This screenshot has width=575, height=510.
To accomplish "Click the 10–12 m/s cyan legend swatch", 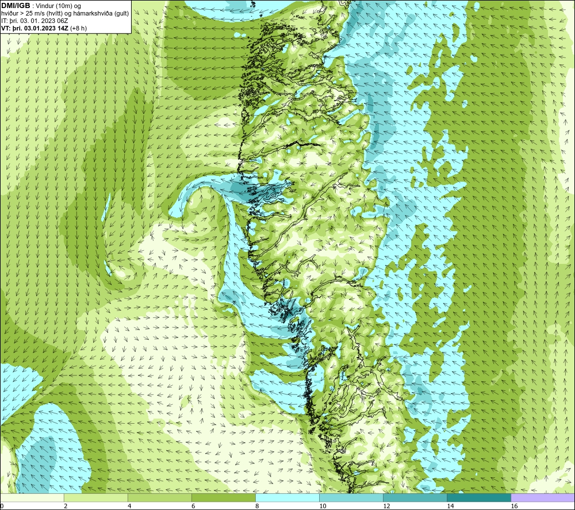I will 351,497.
